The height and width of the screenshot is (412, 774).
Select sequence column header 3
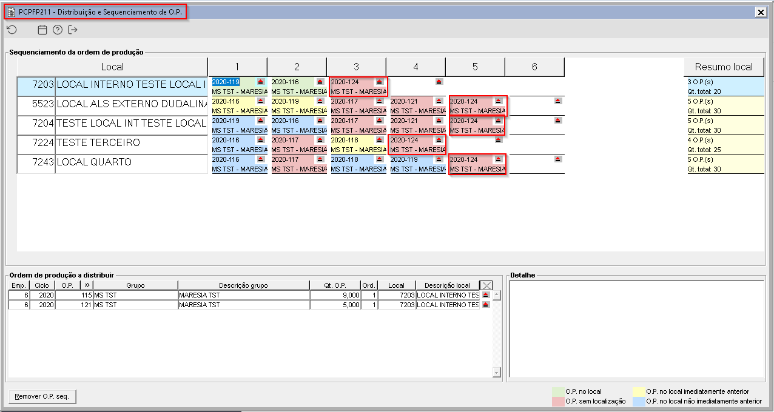(x=356, y=67)
